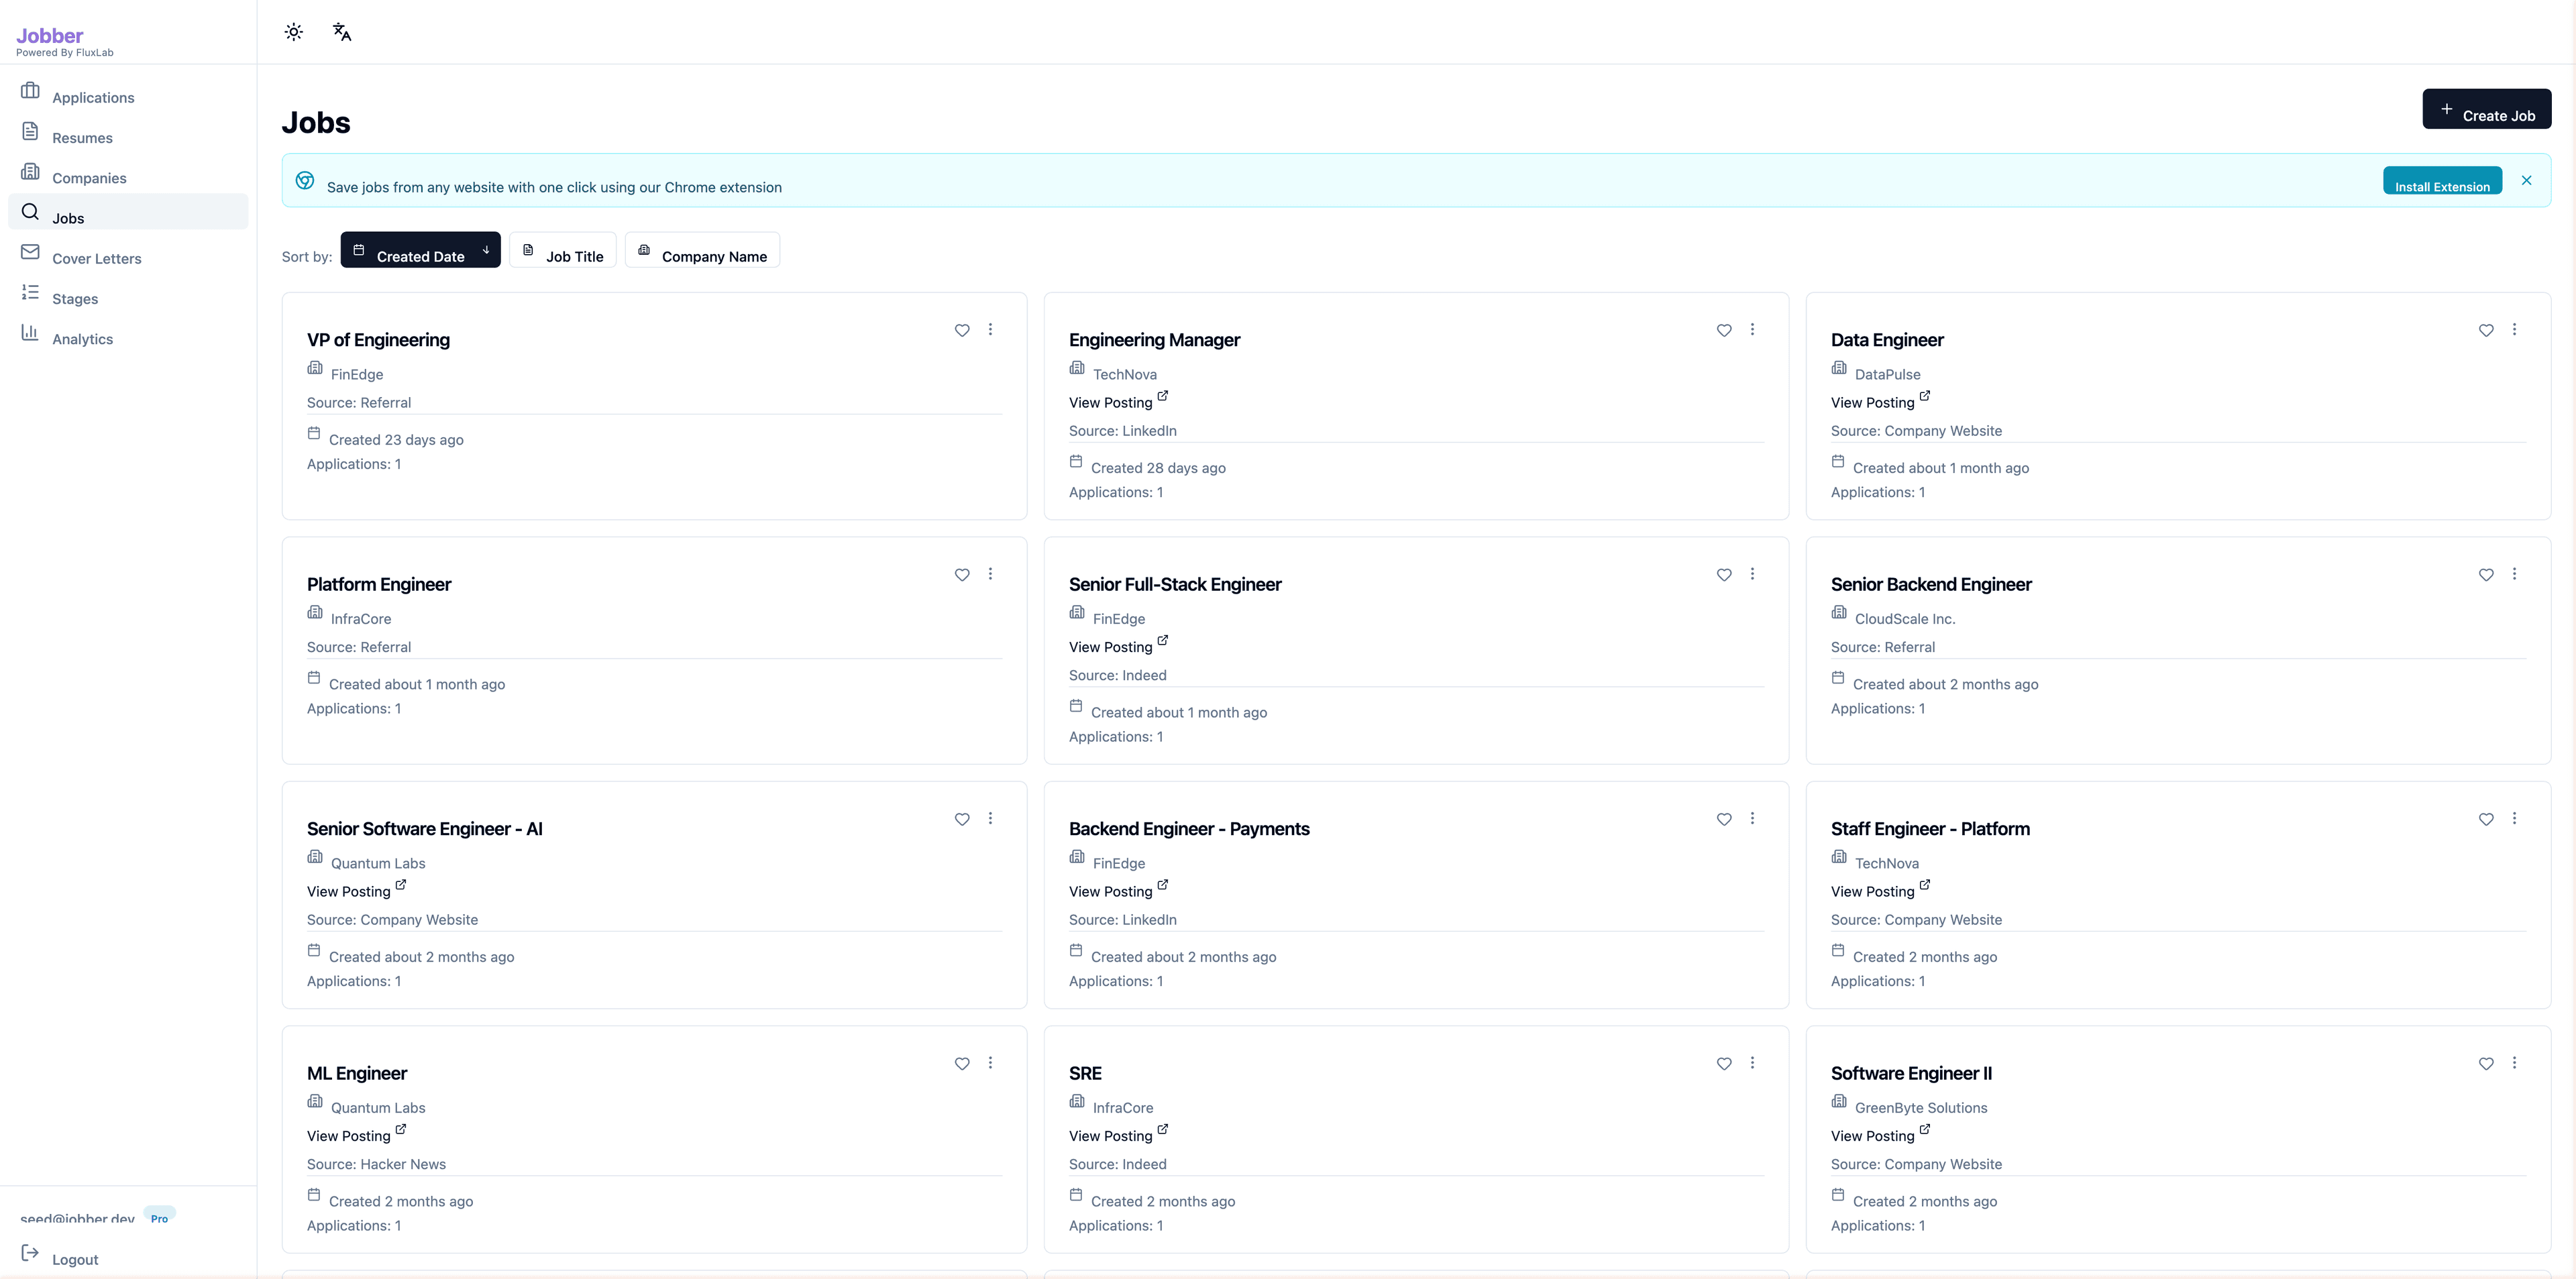Open the three-dot menu on Engineering Manager
The width and height of the screenshot is (2576, 1279).
coord(1752,329)
